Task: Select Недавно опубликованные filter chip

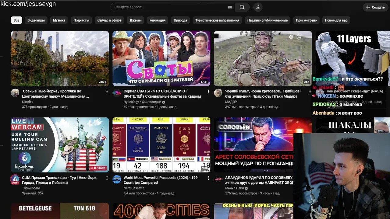Action: [268, 20]
